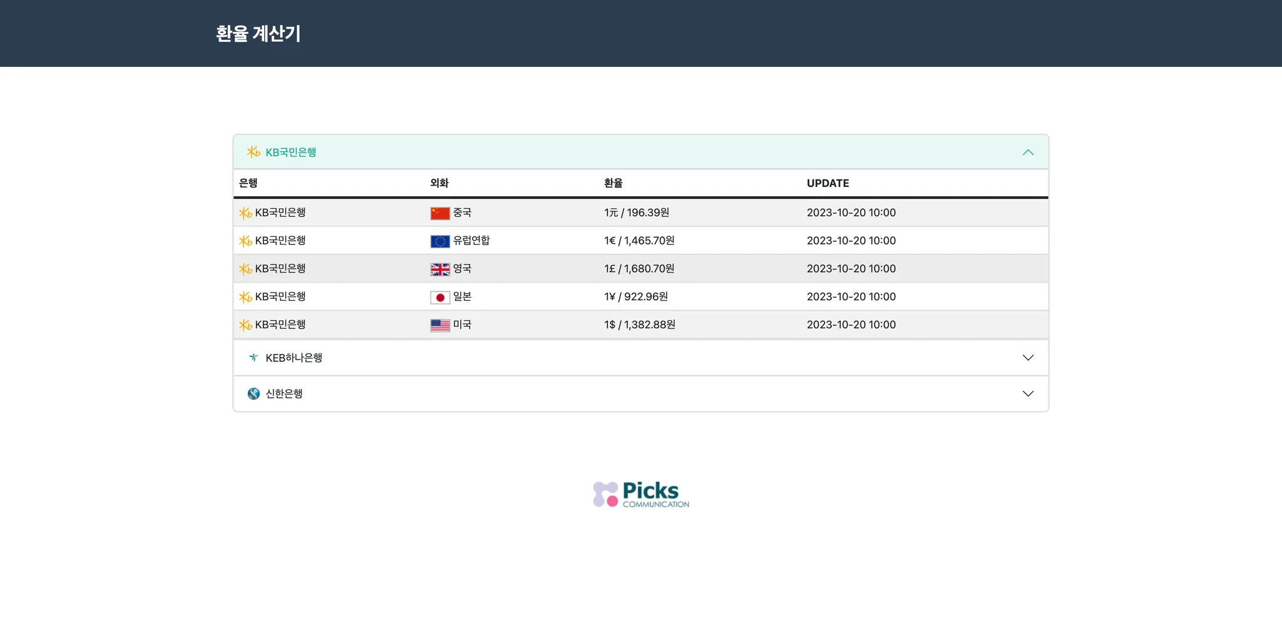This screenshot has height=626, width=1282.
Task: Click KB국민은행 bank name in 미국 row
Action: point(280,325)
